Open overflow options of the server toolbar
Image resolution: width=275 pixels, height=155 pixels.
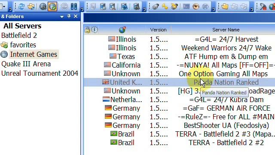[x=144, y=9]
